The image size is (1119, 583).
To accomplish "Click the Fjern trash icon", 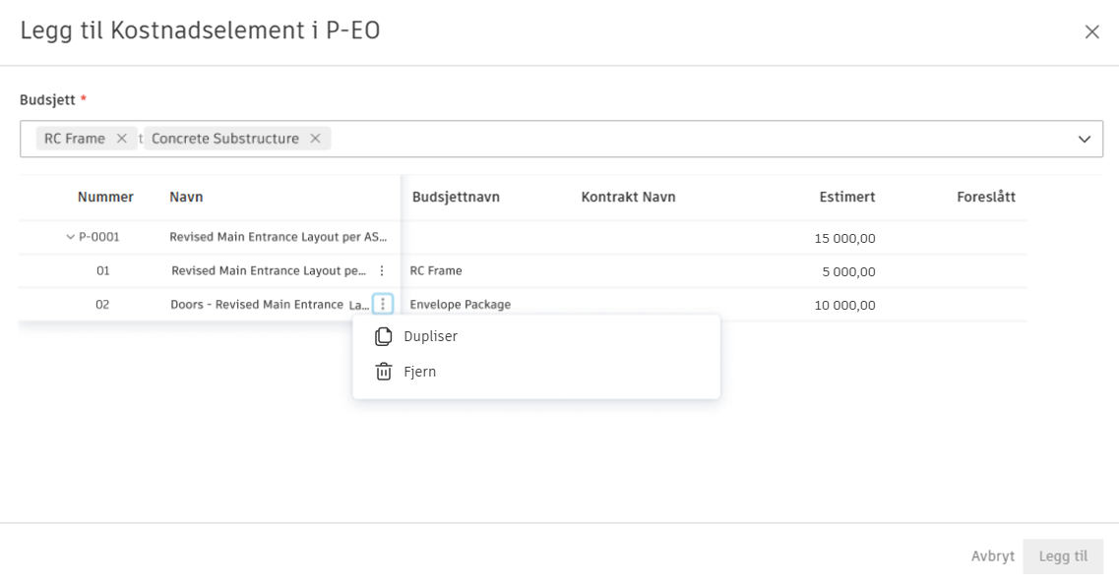I will coord(384,373).
